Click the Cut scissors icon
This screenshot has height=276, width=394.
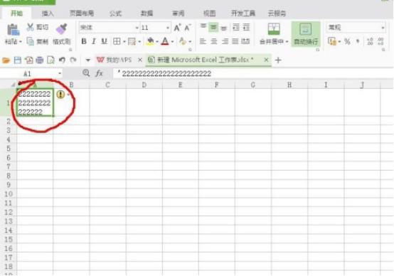[x=30, y=27]
